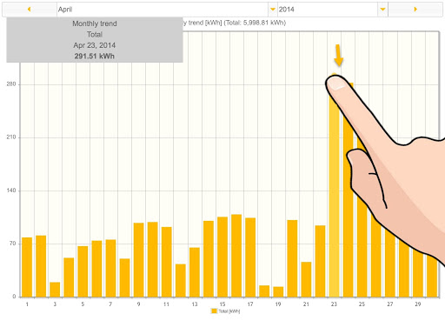
Task: Select the small bar for day 19
Action: (278, 291)
